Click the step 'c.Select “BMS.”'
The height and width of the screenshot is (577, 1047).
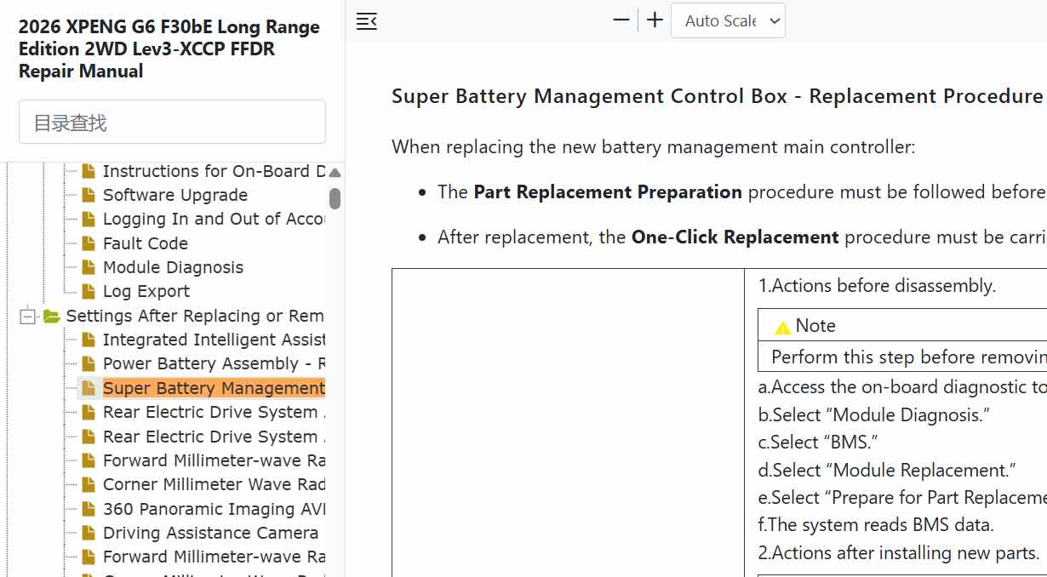pyautogui.click(x=818, y=443)
